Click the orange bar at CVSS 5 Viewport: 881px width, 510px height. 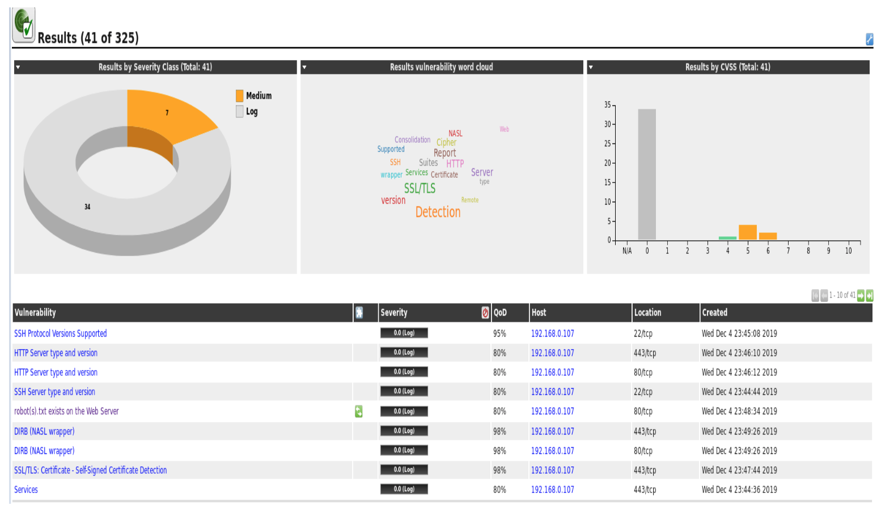click(x=748, y=232)
